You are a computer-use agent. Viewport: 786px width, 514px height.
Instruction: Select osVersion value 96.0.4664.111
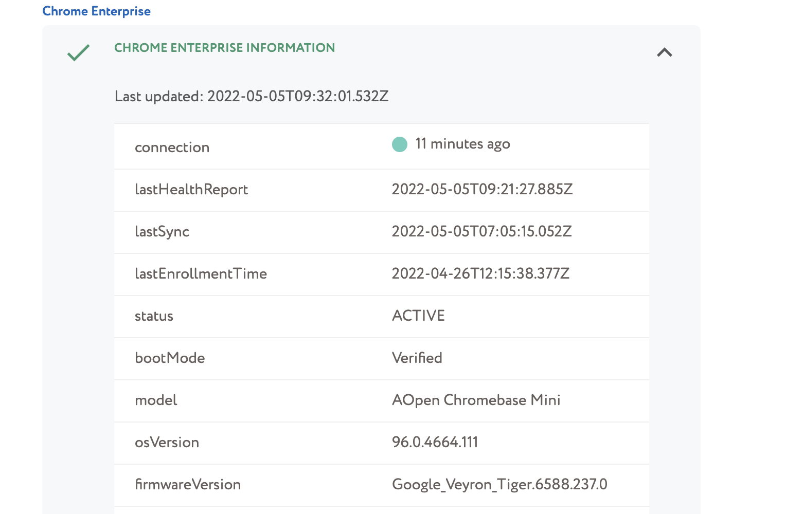coord(435,442)
